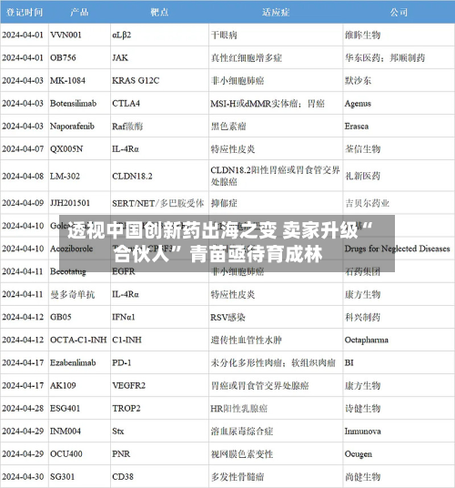Click the date 2024-04-08

[23, 176]
